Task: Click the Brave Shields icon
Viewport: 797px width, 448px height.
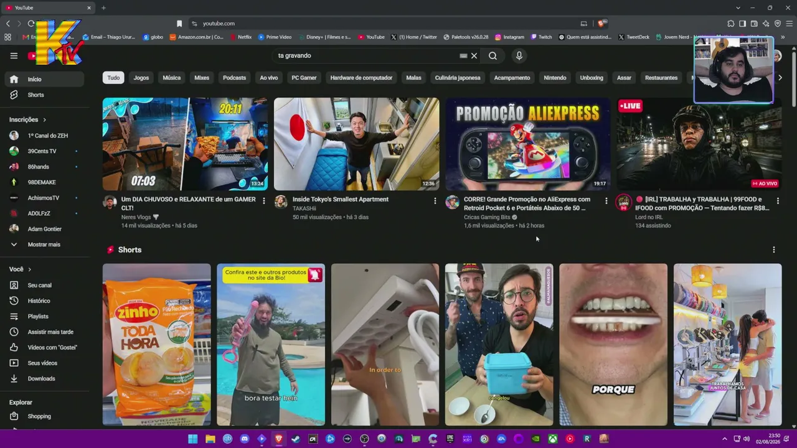Action: [601, 24]
